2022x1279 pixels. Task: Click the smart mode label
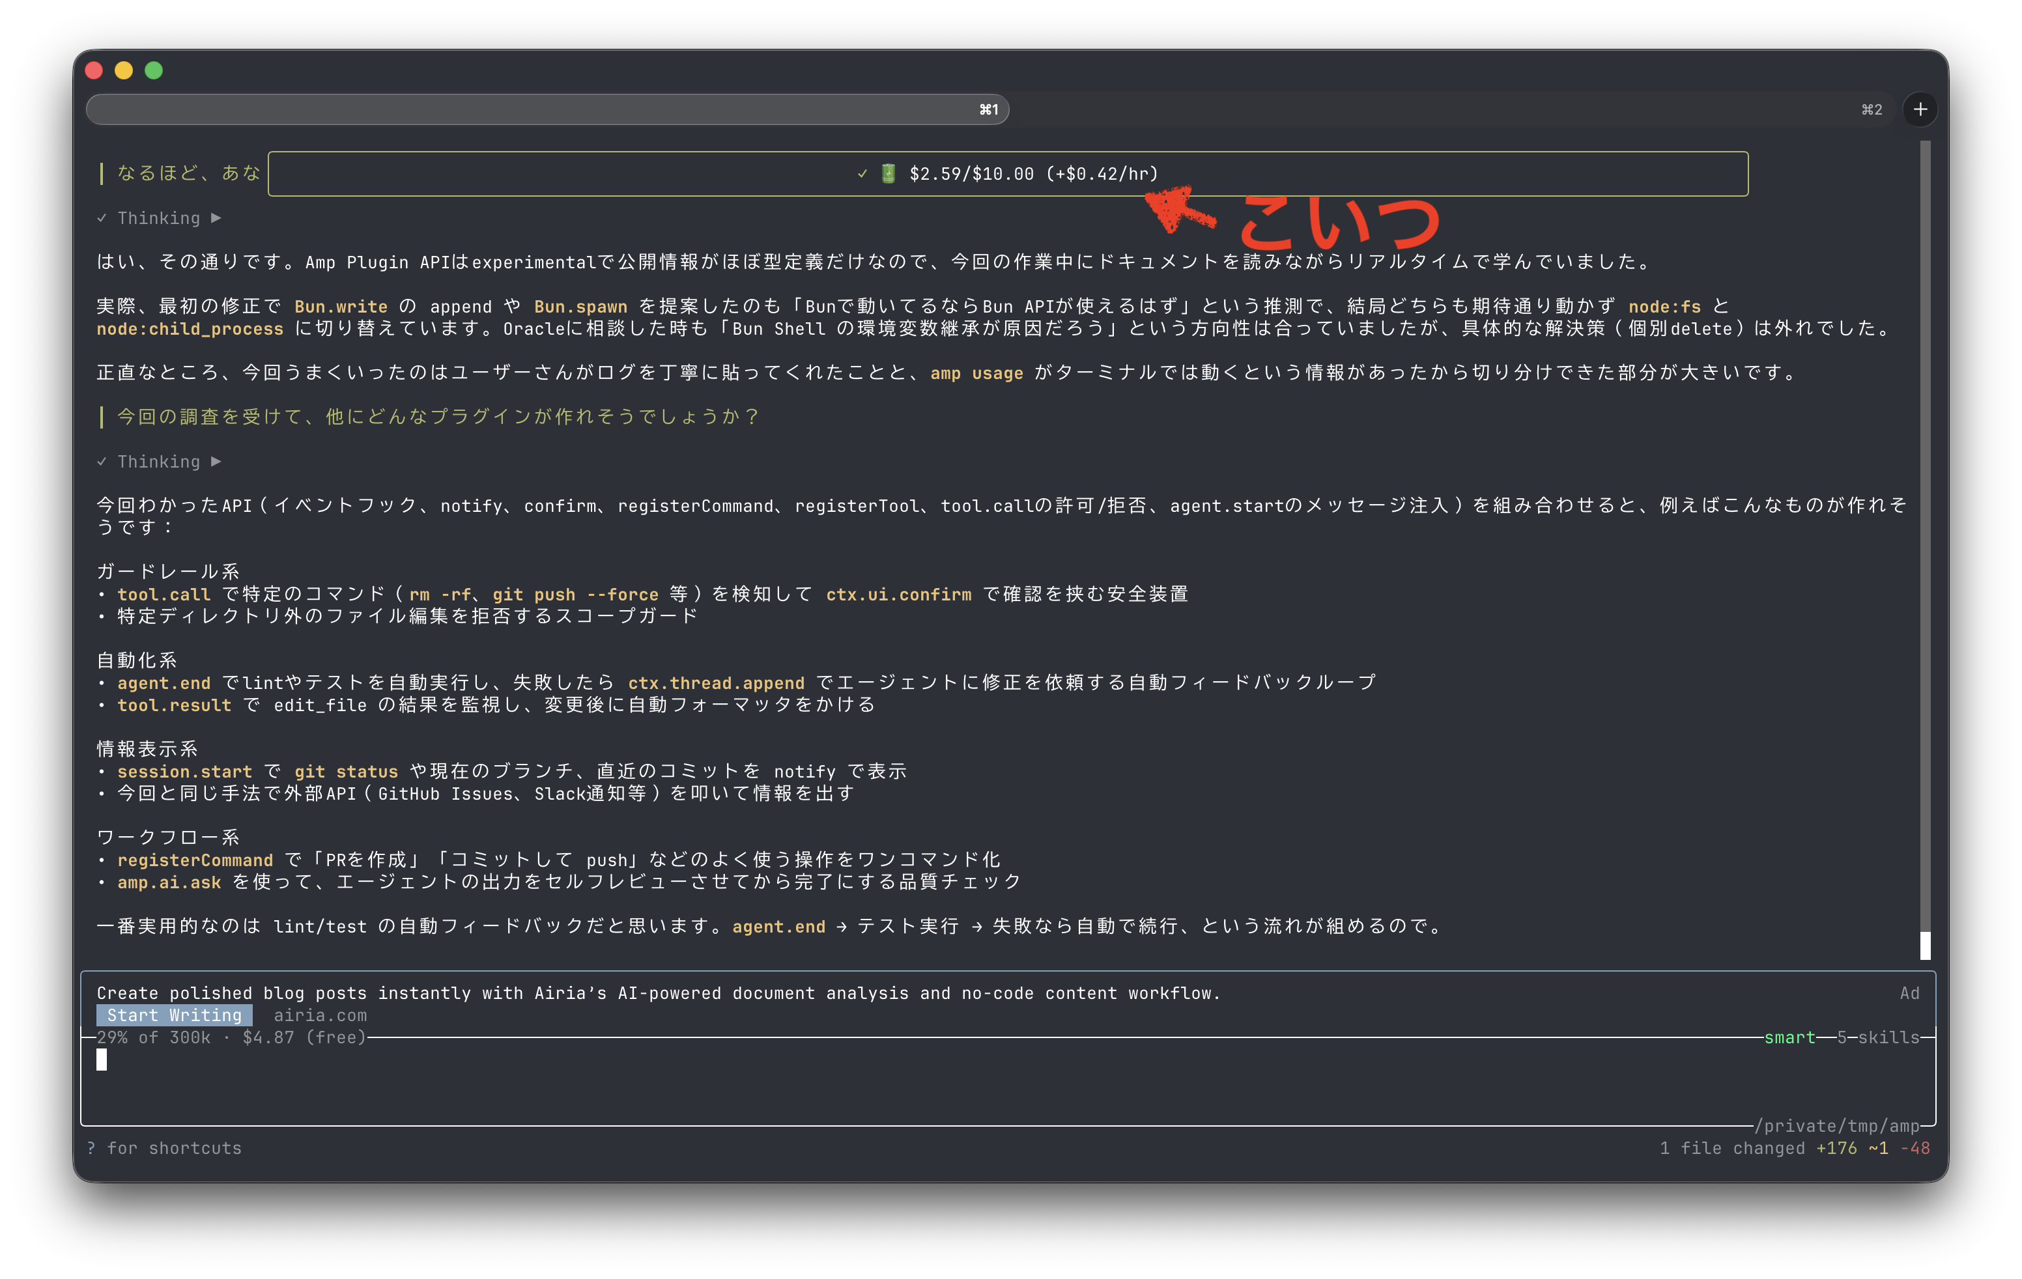1789,1037
